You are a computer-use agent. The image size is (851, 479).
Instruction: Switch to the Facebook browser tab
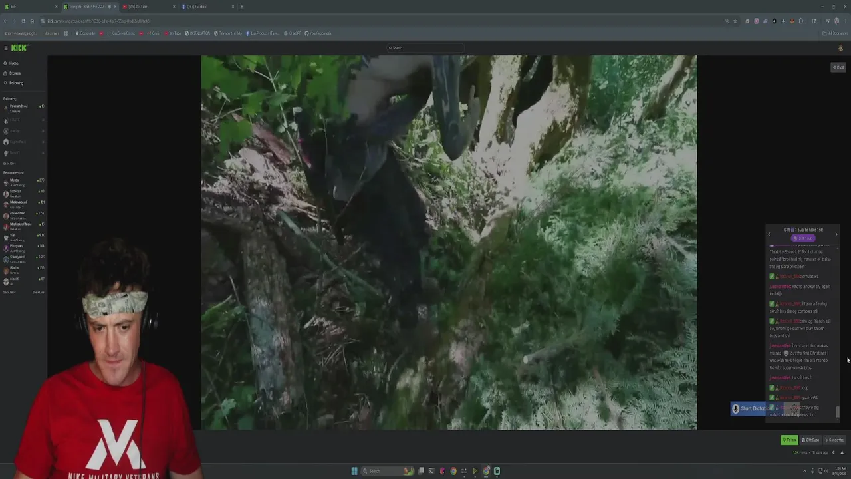click(x=206, y=7)
